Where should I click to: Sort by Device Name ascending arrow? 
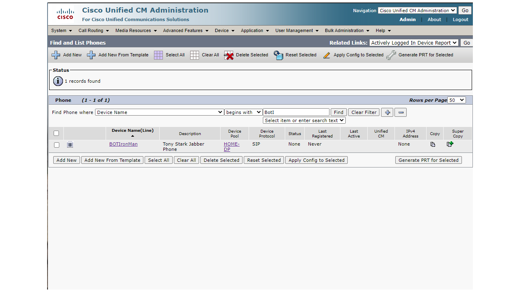[132, 136]
